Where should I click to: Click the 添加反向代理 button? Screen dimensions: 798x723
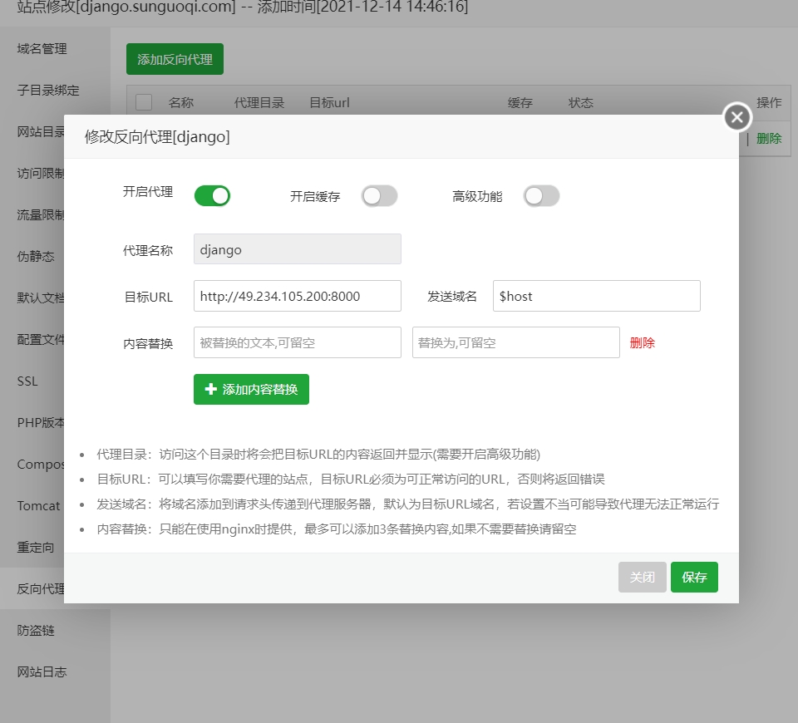click(175, 59)
